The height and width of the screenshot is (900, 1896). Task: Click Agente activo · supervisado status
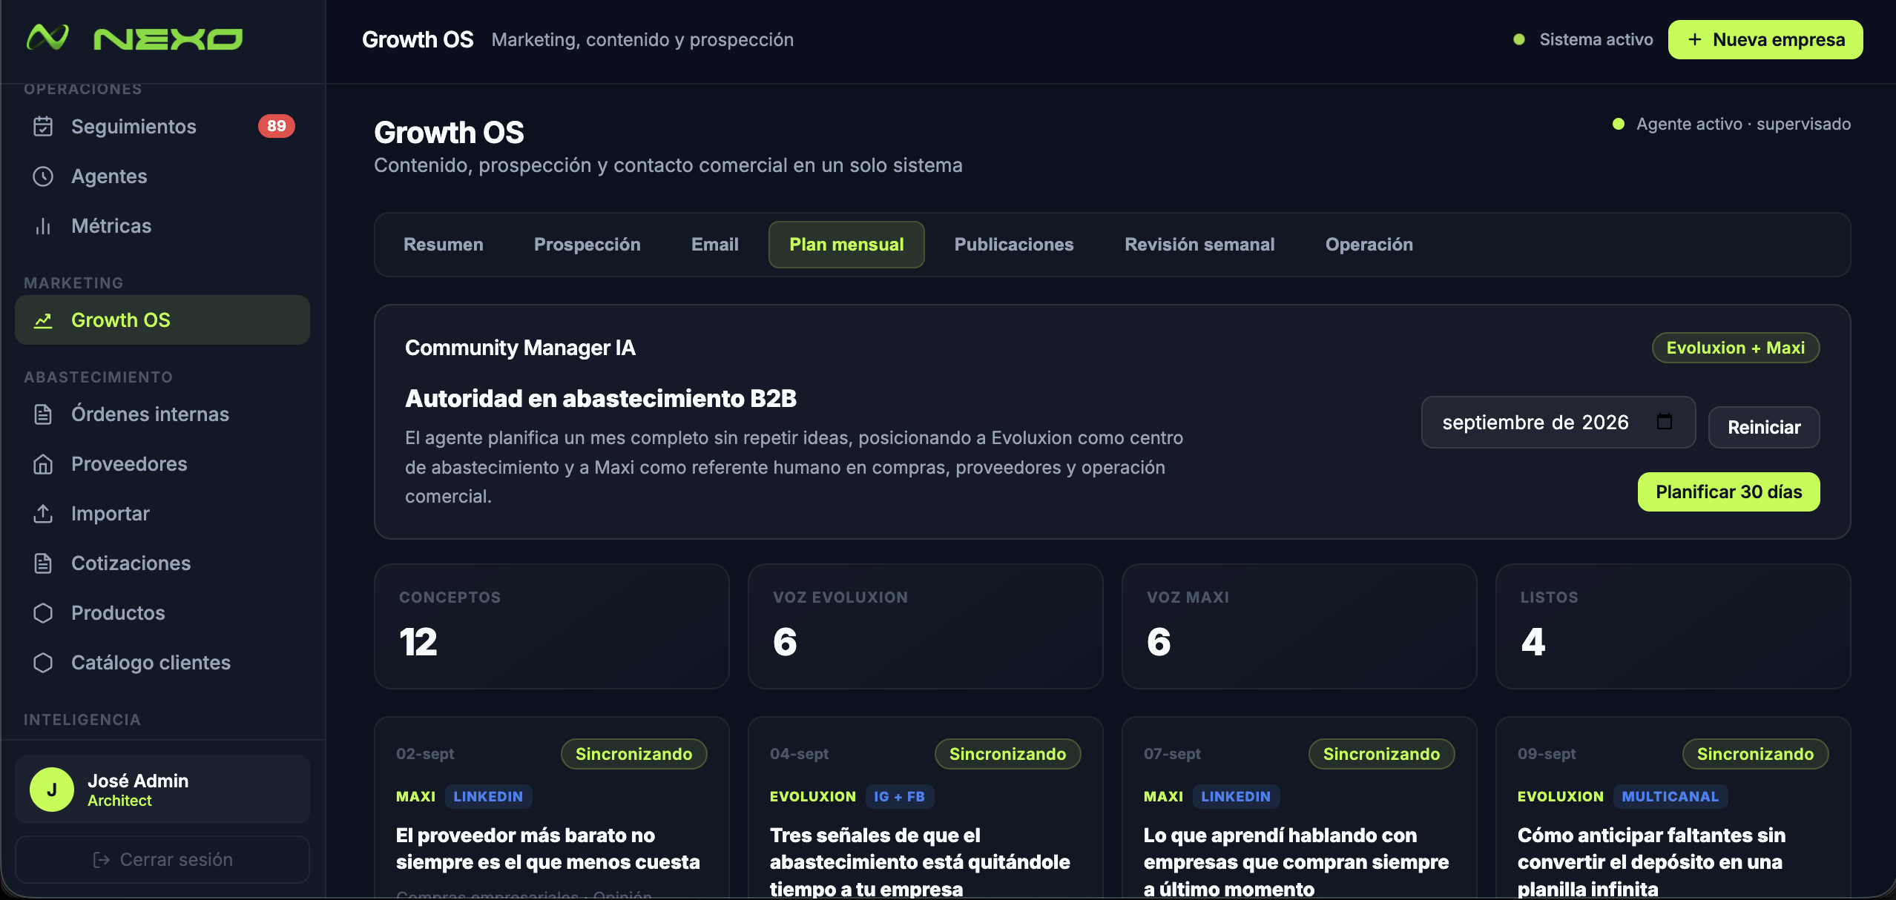[x=1731, y=124]
